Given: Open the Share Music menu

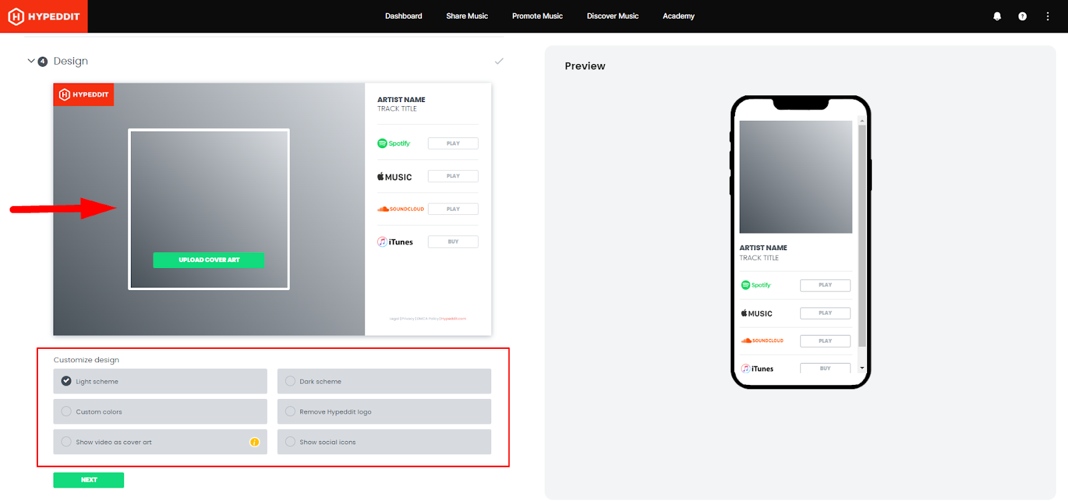Looking at the screenshot, I should [x=467, y=16].
